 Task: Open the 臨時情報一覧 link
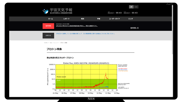(x=135, y=28)
